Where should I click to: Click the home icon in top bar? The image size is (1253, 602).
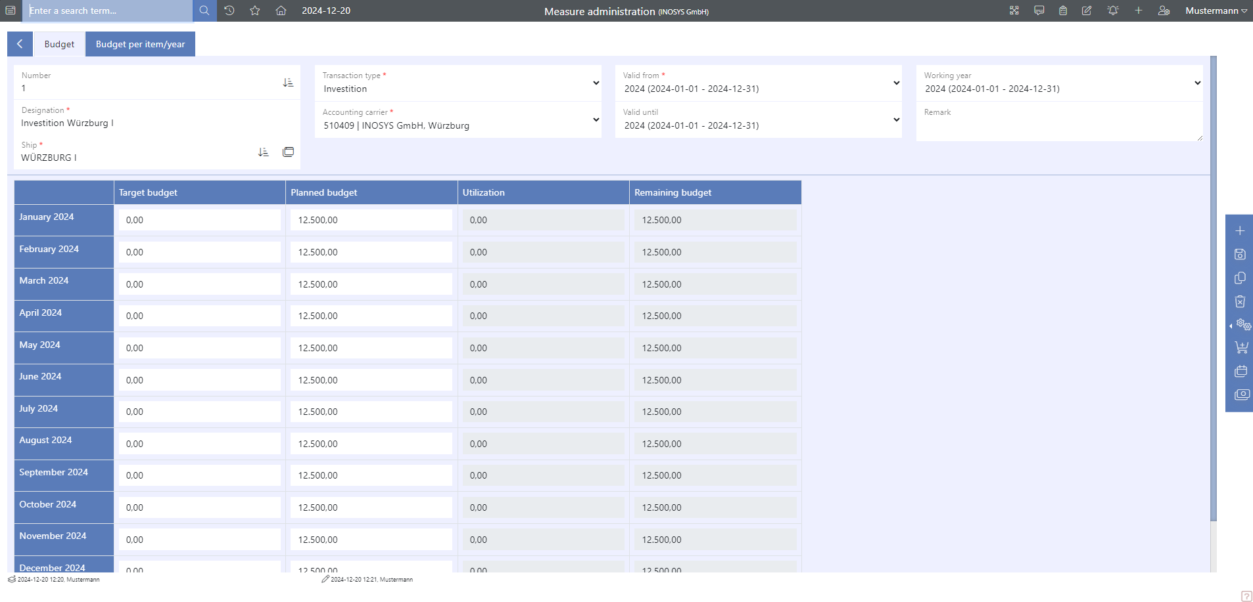[281, 11]
